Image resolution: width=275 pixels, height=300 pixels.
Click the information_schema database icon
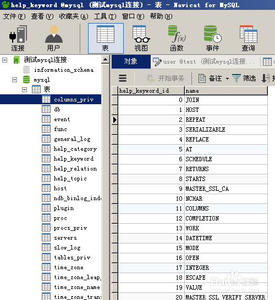pos(26,70)
